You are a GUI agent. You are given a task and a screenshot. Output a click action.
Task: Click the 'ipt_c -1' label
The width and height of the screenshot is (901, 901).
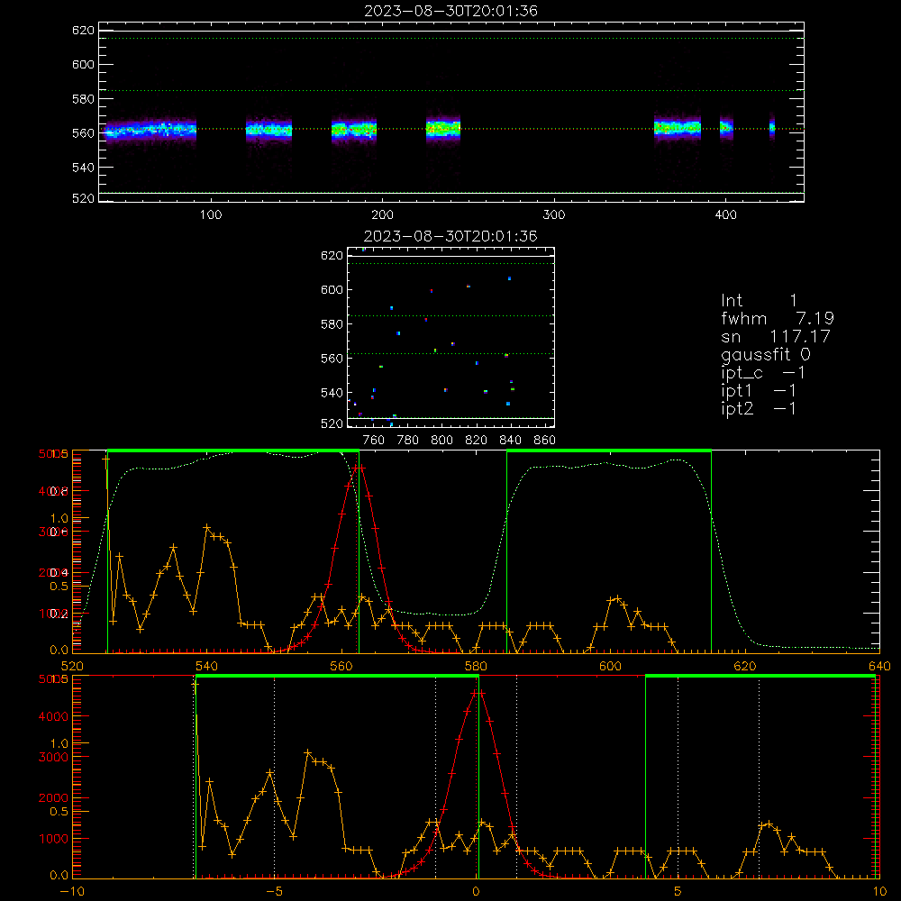click(x=763, y=373)
